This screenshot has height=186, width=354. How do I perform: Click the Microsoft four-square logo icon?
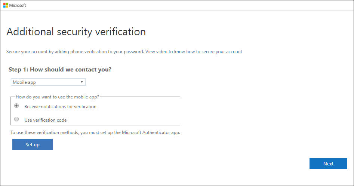click(5, 5)
